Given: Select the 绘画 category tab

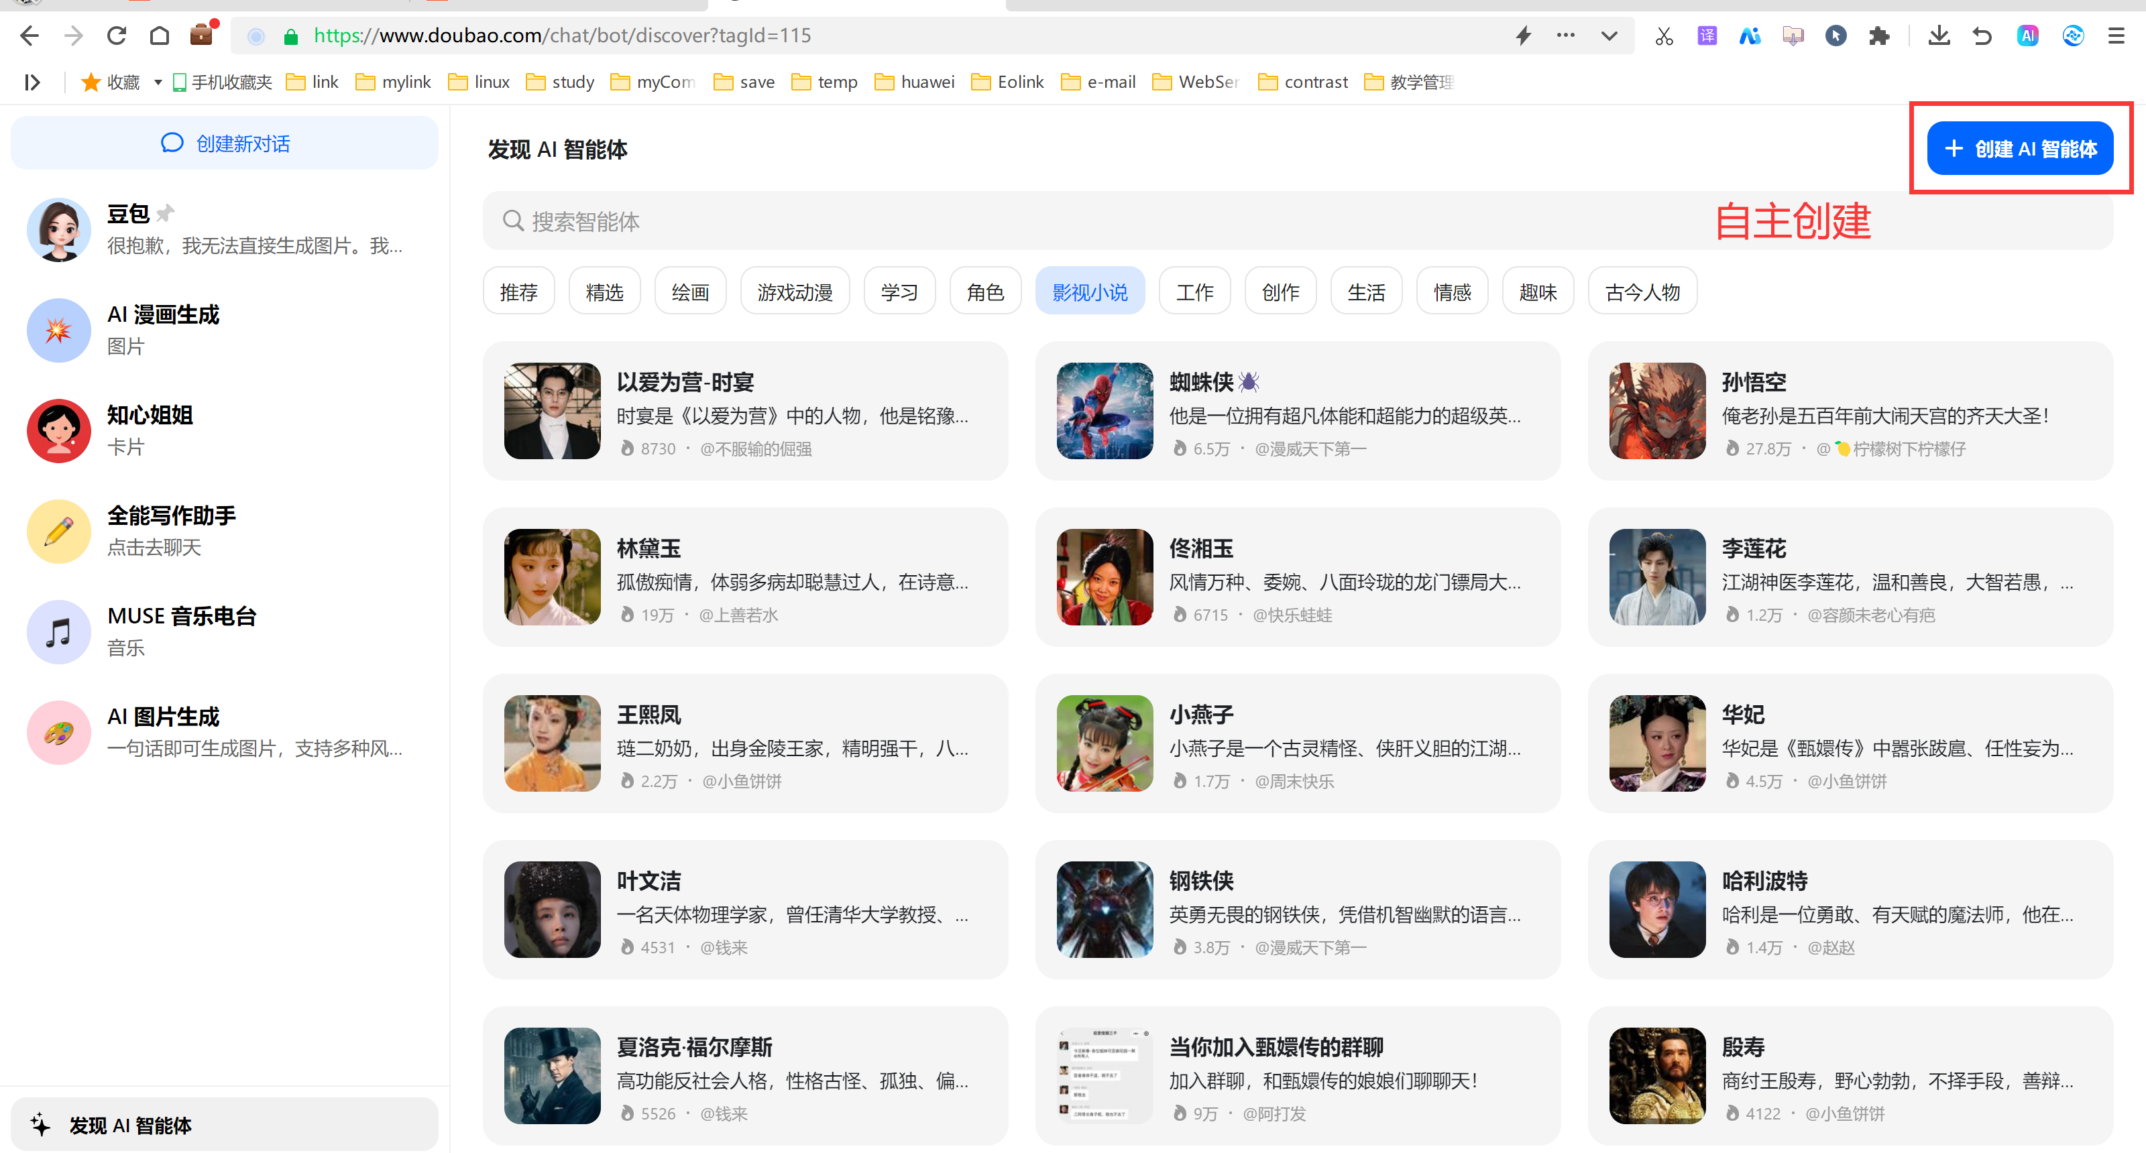Looking at the screenshot, I should 690,292.
